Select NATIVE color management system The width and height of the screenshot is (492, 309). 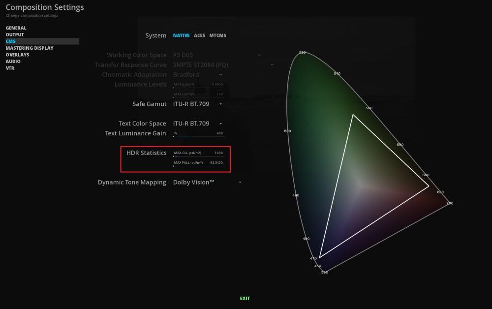[181, 35]
